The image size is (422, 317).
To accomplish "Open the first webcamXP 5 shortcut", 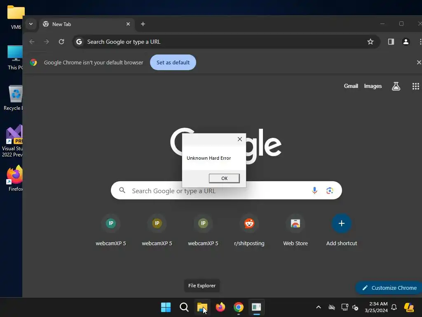I will click(x=111, y=229).
